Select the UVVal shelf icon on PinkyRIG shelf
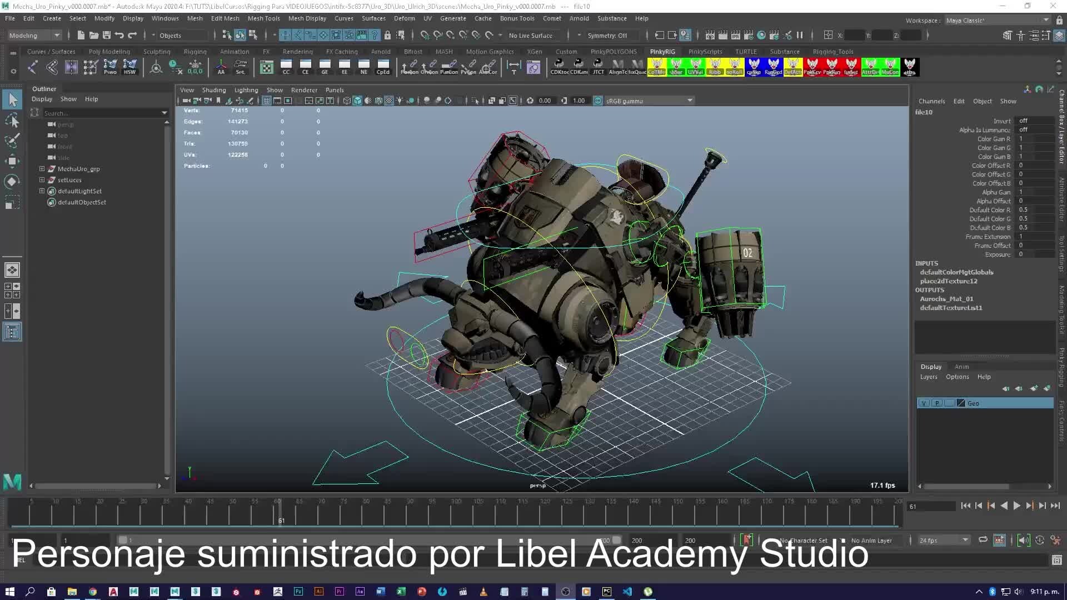1067x600 pixels. 695,67
